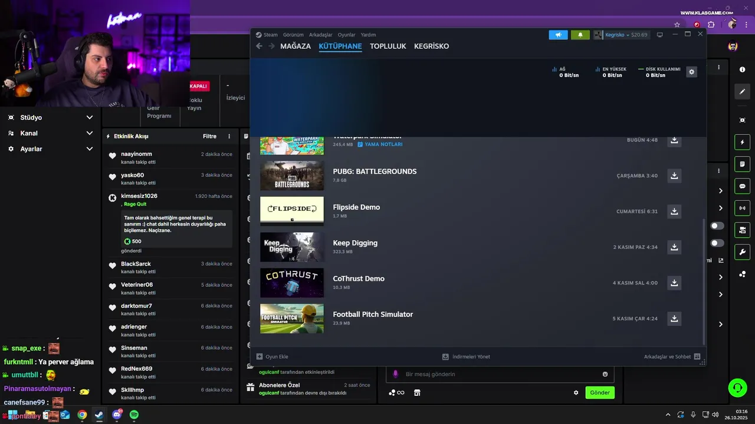The width and height of the screenshot is (755, 424).
Task: Open chat settings gear near Gönder
Action: [576, 393]
